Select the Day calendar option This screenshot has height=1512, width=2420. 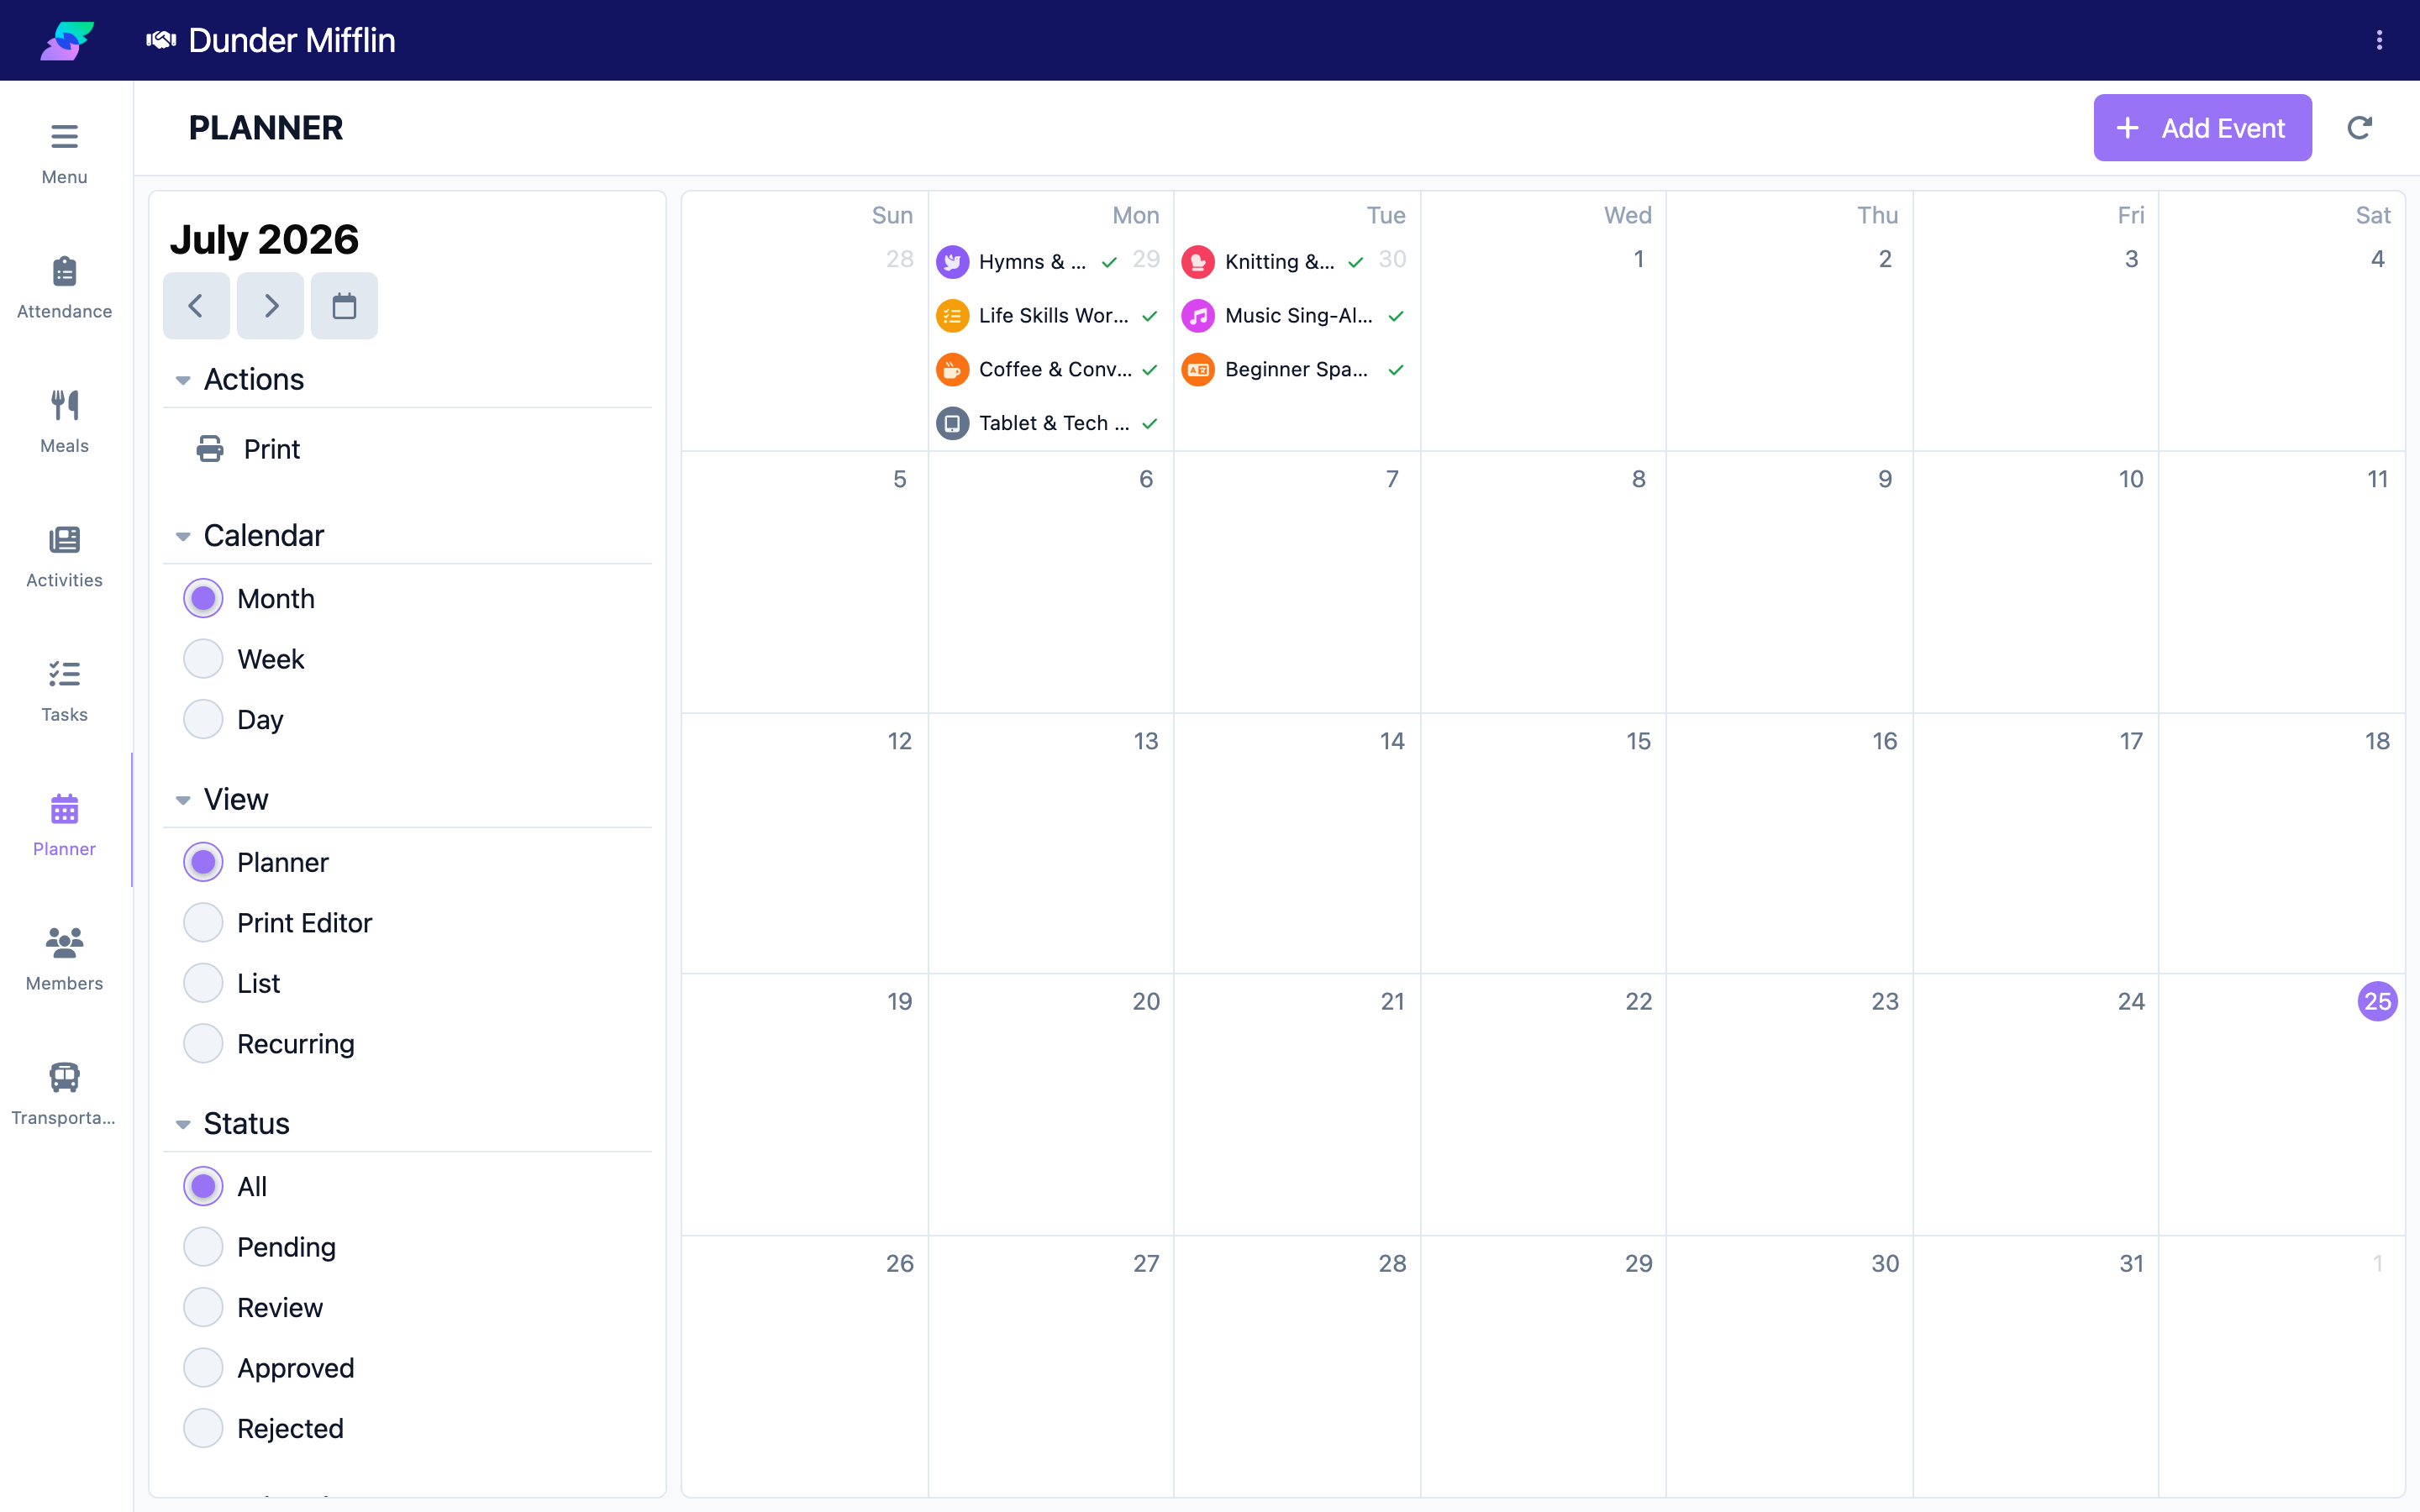pos(234,720)
